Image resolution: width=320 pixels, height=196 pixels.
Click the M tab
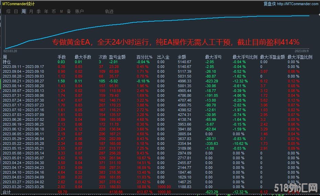point(61,11)
